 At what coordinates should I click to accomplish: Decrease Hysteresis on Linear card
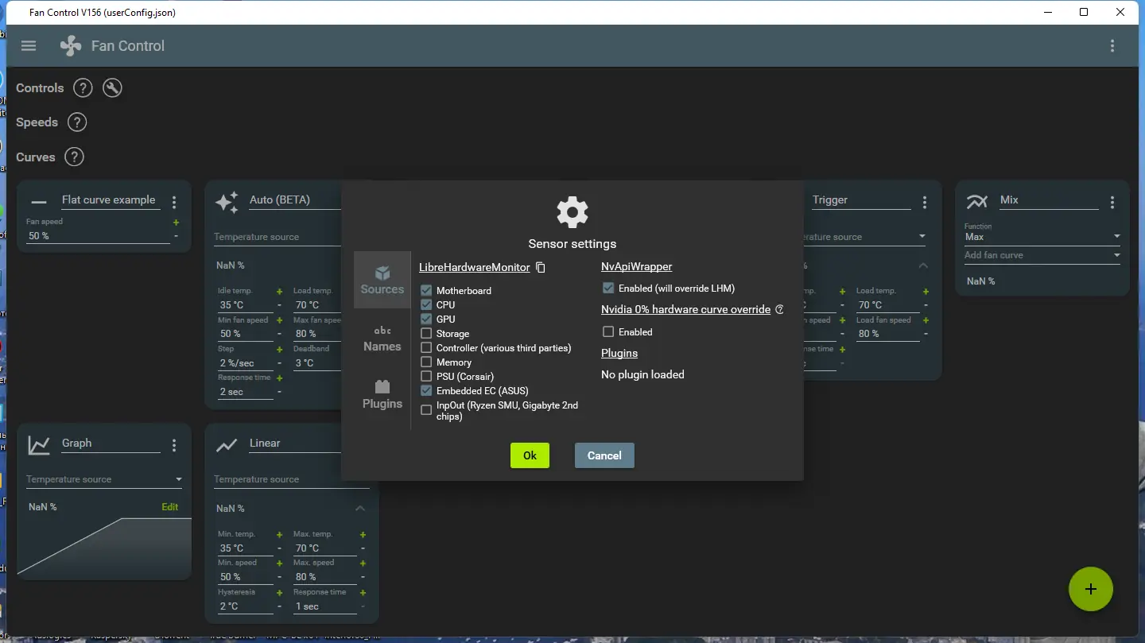279,606
